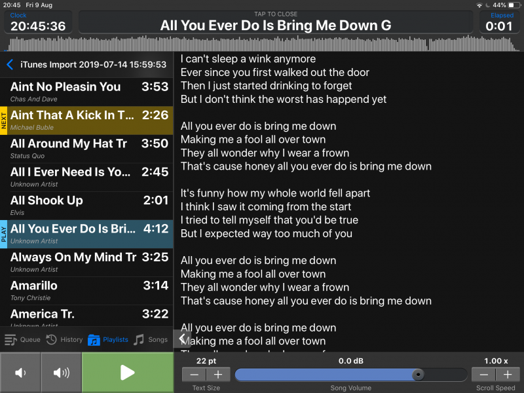Tap the yellow NEXT marker
This screenshot has height=393, width=524.
coord(4,121)
